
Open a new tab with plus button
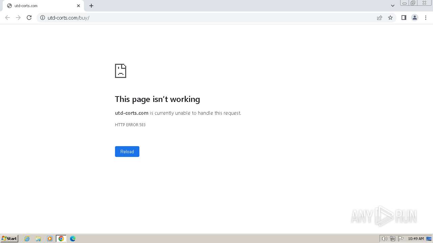click(91, 6)
